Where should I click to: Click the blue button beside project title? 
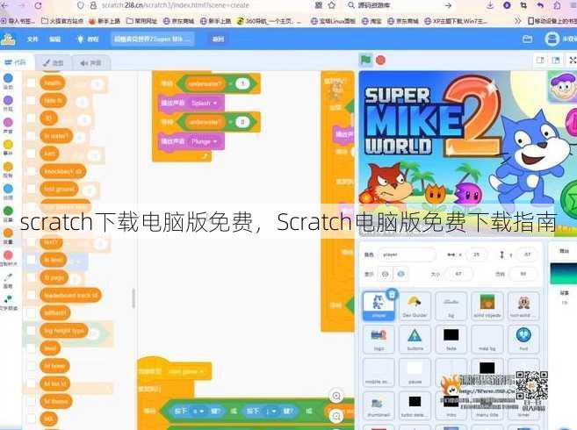click(x=218, y=39)
